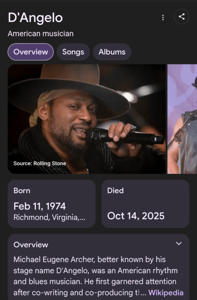Switch to the Songs tab
Image resolution: width=197 pixels, height=300 pixels.
(x=73, y=52)
